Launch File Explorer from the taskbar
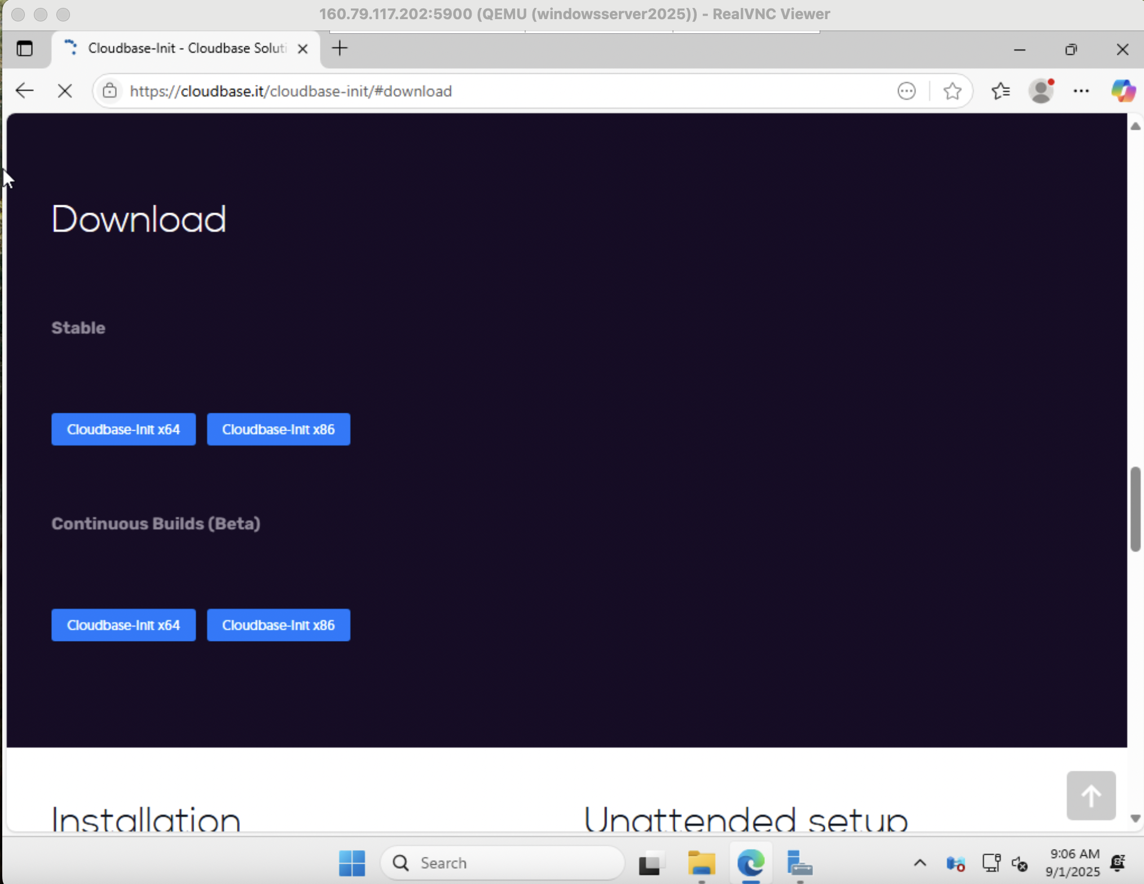The height and width of the screenshot is (884, 1144). click(701, 863)
